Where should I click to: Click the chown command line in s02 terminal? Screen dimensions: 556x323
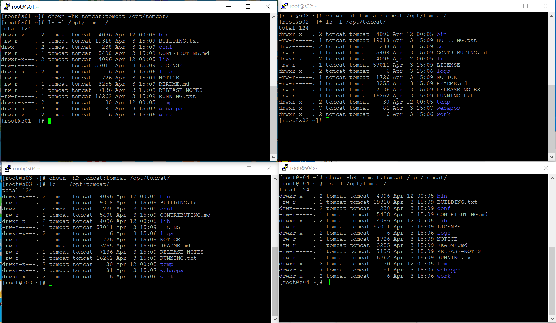(x=363, y=16)
